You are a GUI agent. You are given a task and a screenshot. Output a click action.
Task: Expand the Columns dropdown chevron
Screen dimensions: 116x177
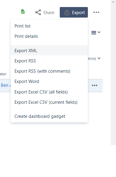coord(99,58)
